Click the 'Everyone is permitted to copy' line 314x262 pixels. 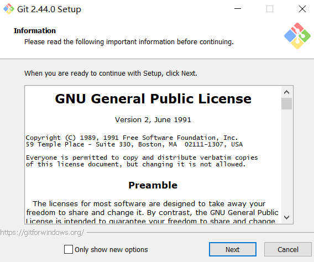click(142, 158)
